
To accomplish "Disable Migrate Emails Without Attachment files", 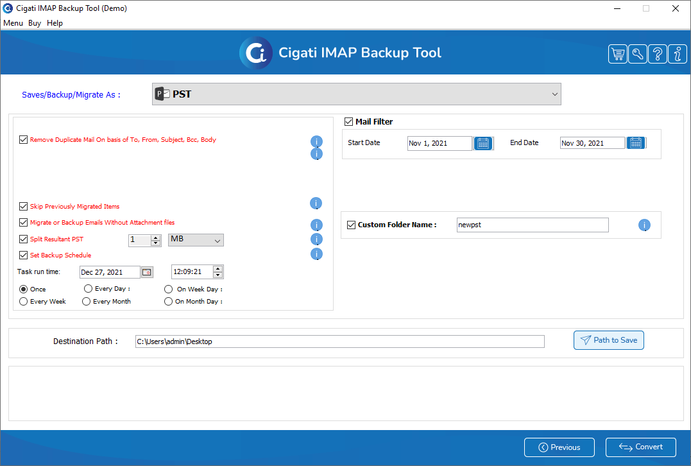I will click(23, 223).
